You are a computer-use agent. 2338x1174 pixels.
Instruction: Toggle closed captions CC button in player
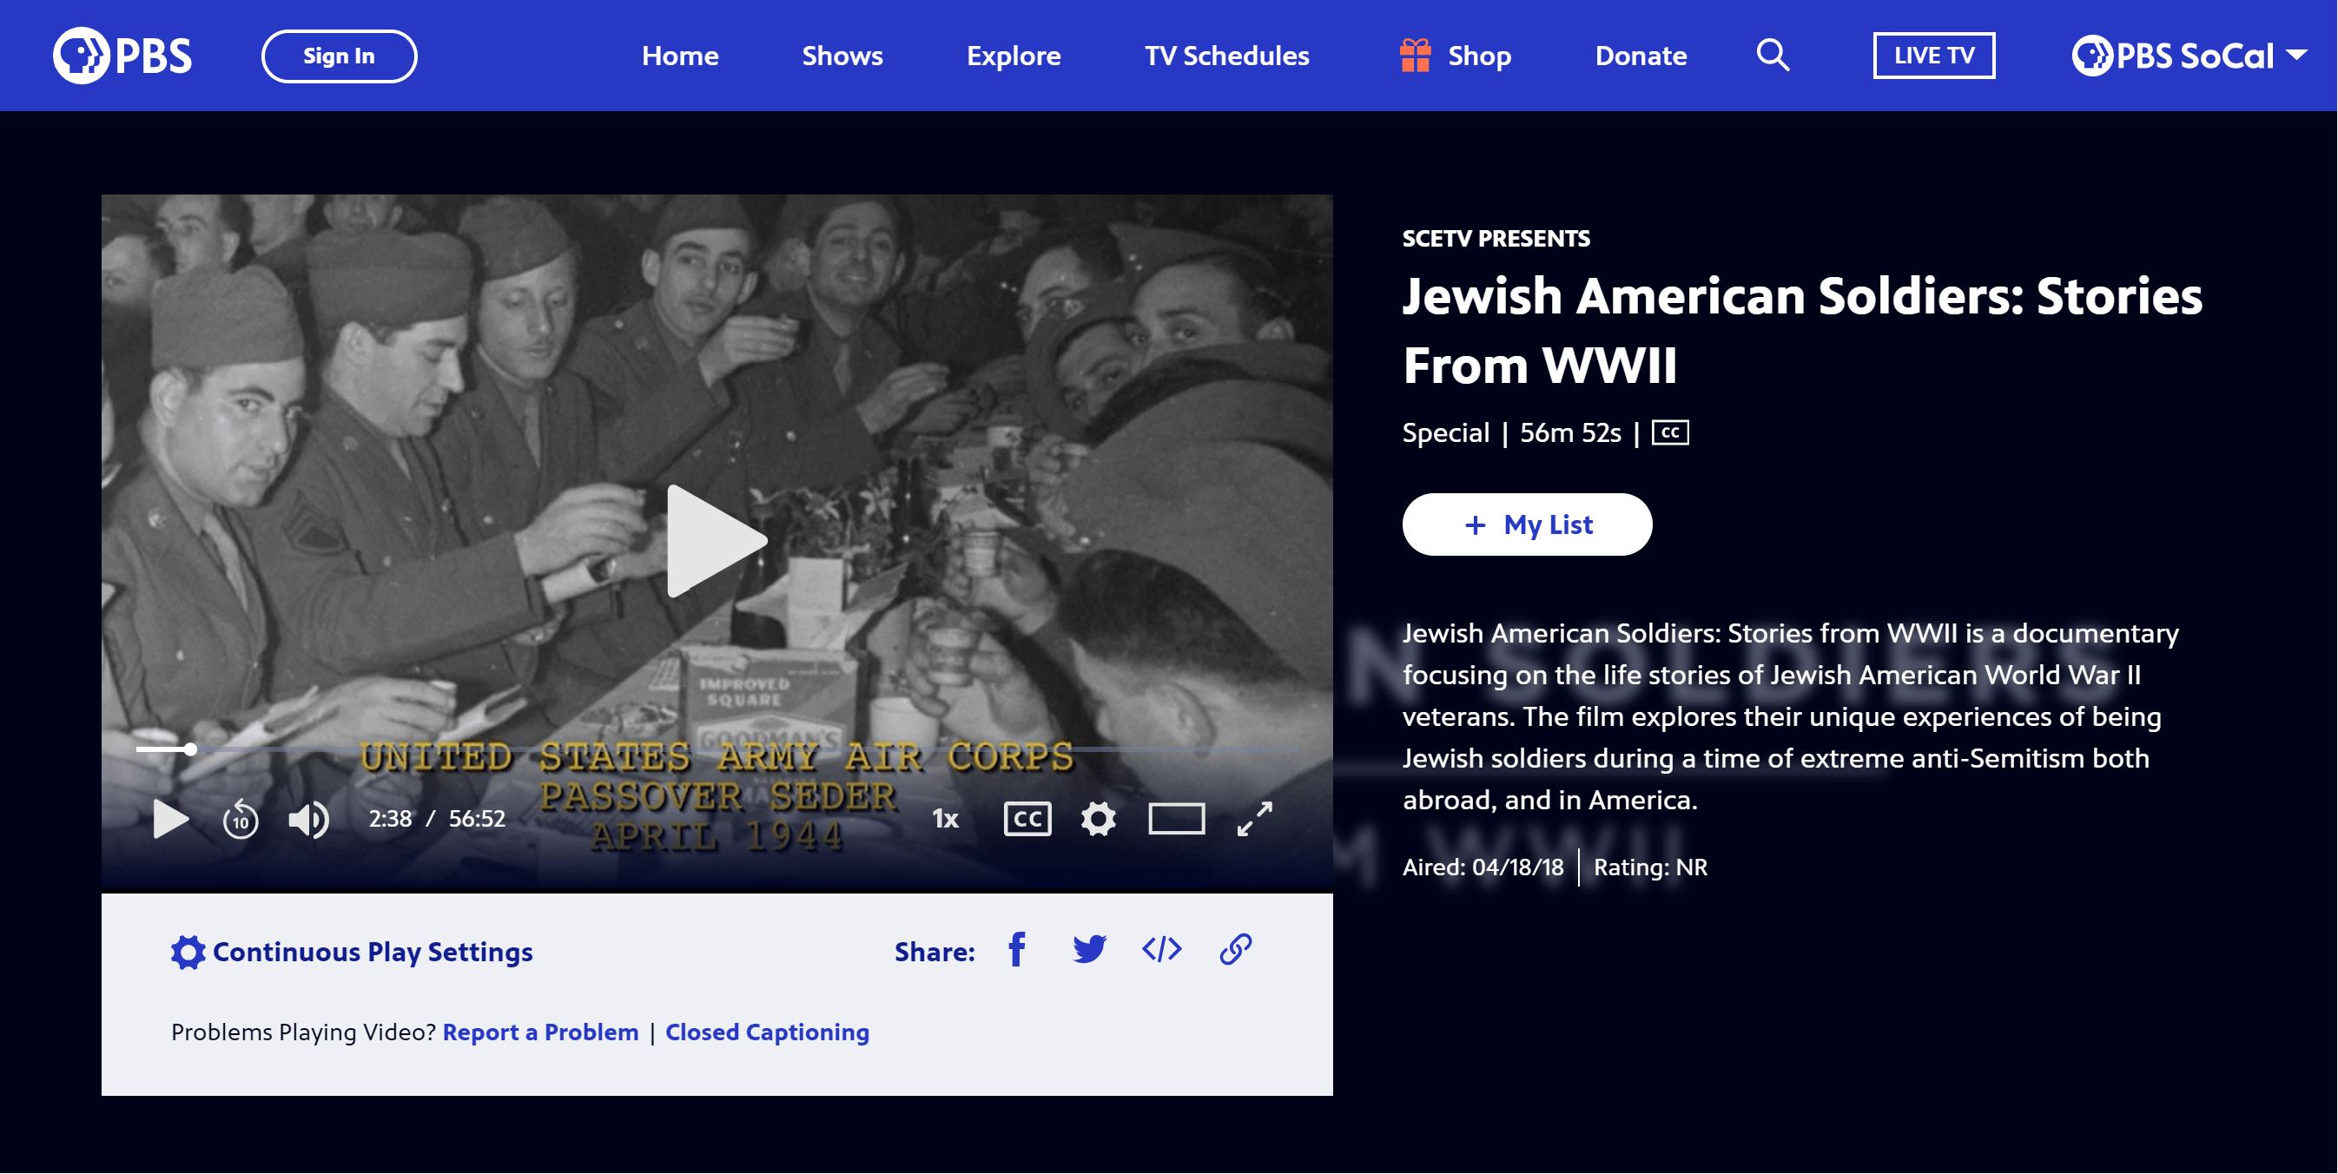point(1027,819)
